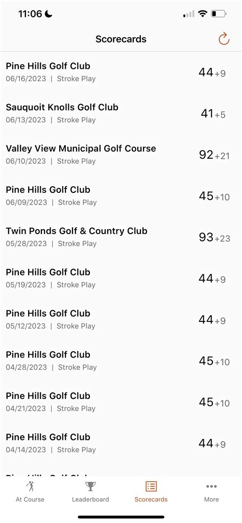Screen dimensions: 242x523
Task: Open Pine Hills scorecard from 06/16/2023
Action: pos(121,72)
